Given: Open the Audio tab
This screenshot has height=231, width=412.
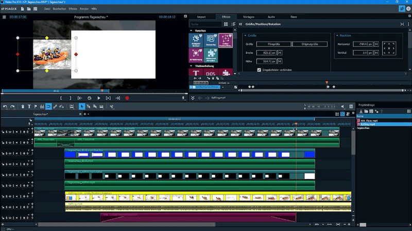Looking at the screenshot, I should point(271,17).
